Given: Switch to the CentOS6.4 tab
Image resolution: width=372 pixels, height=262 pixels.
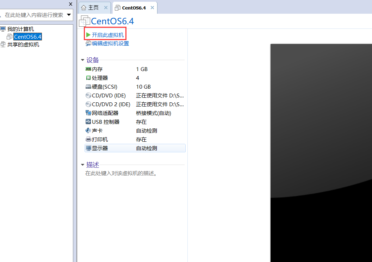Looking at the screenshot, I should [x=134, y=8].
